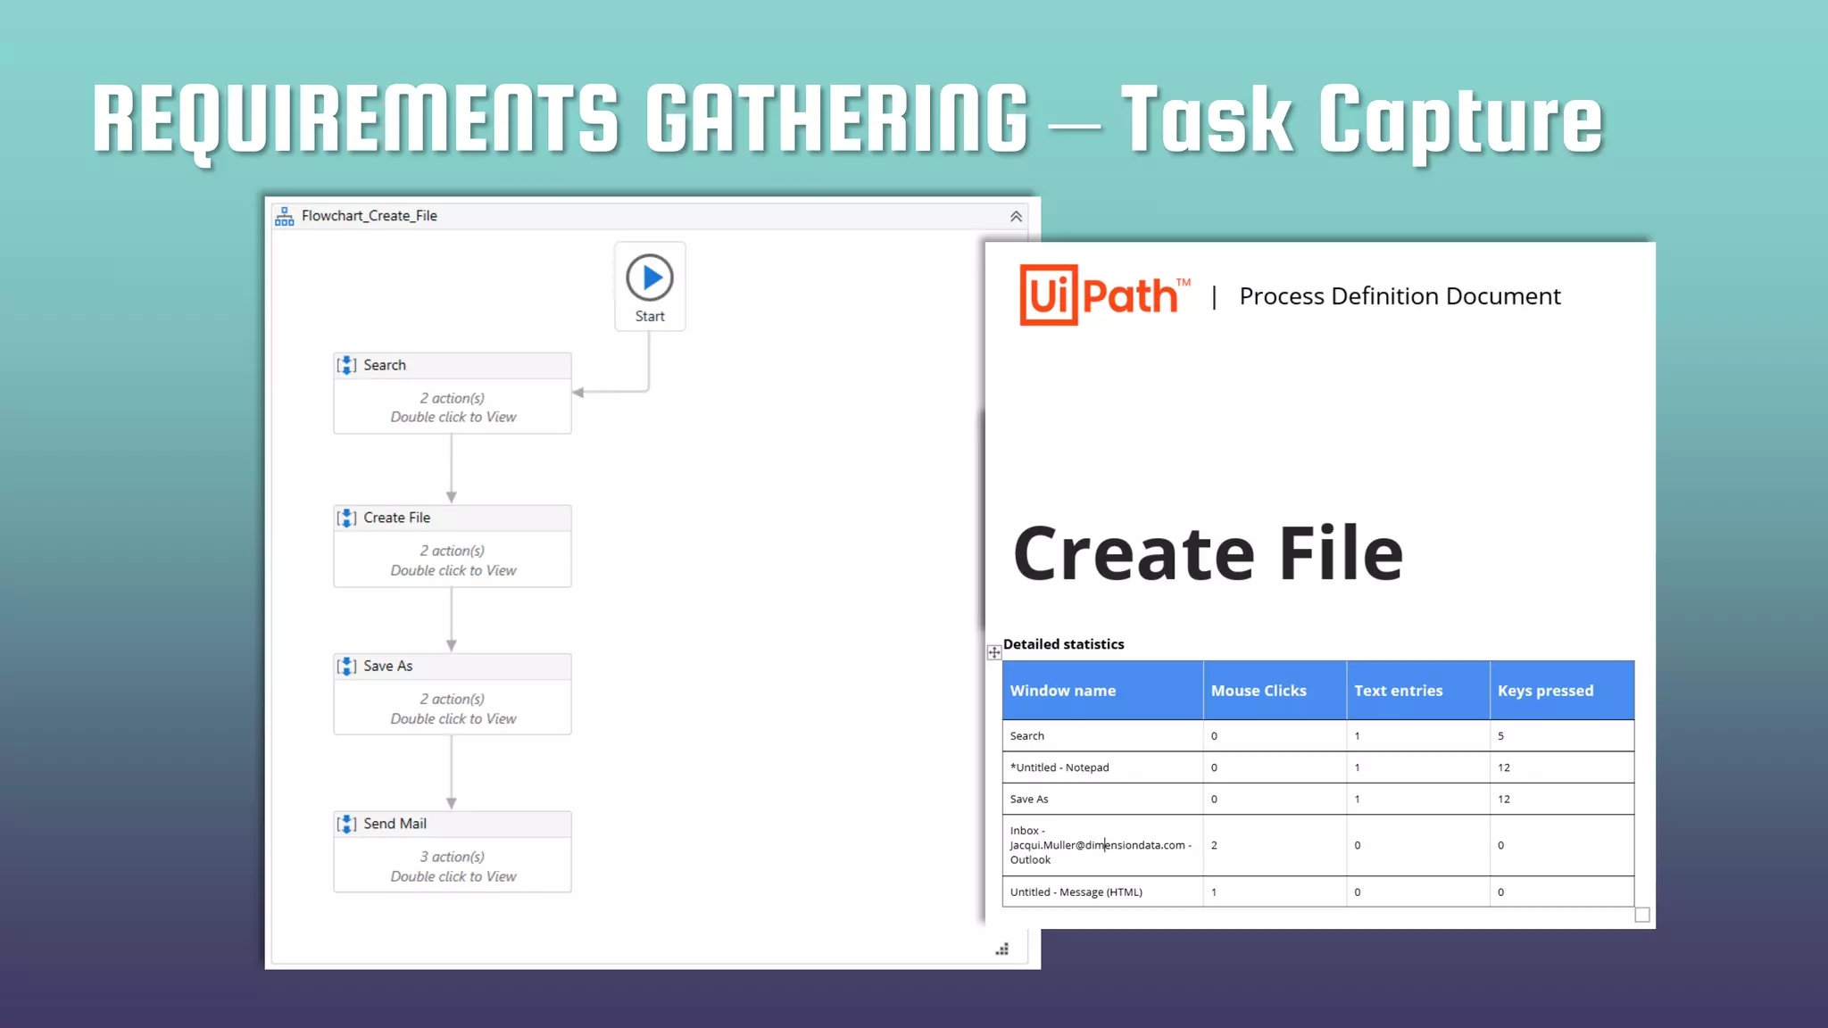This screenshot has height=1028, width=1828.
Task: Collapse the Flowchart_Create_File panel
Action: pos(1016,217)
